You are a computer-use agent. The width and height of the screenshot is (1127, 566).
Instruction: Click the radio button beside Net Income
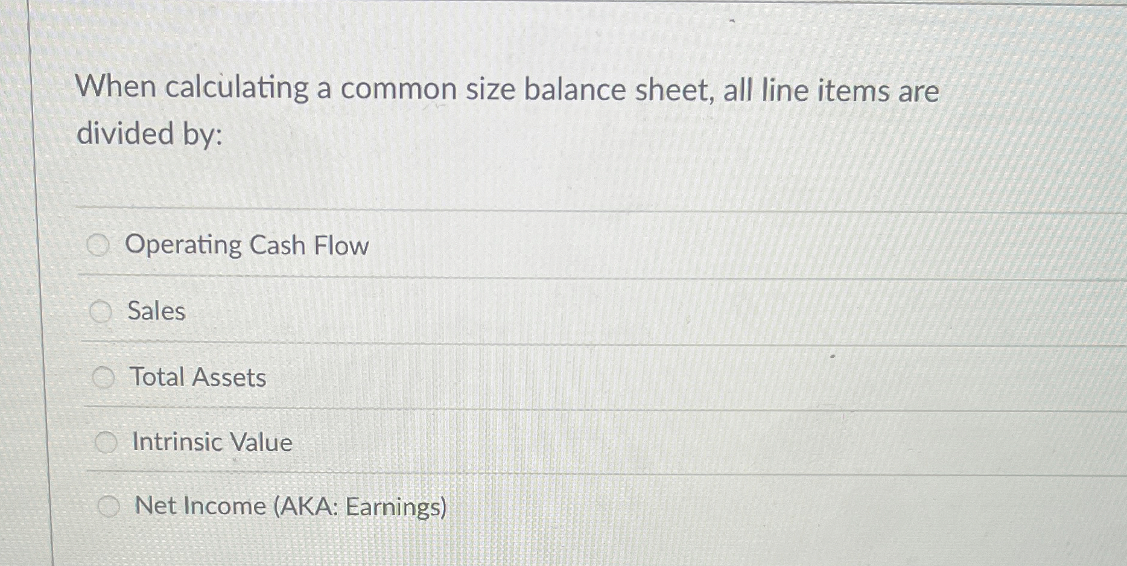(x=110, y=507)
